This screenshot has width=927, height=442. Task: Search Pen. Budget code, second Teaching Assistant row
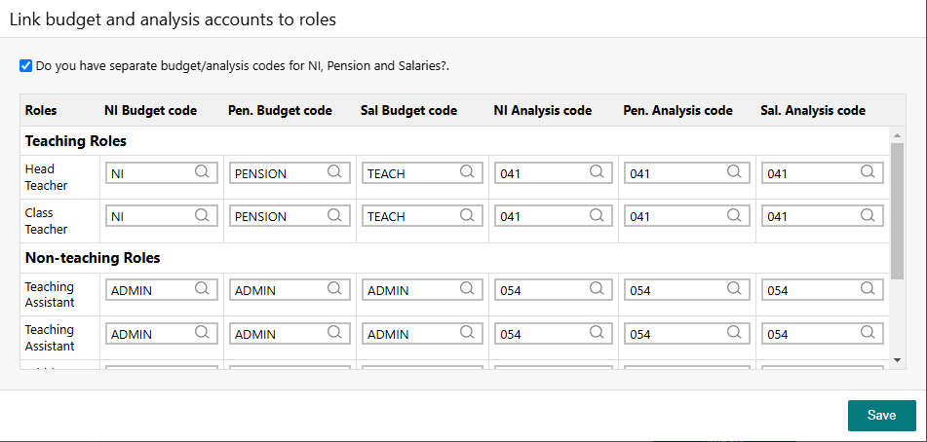(334, 332)
